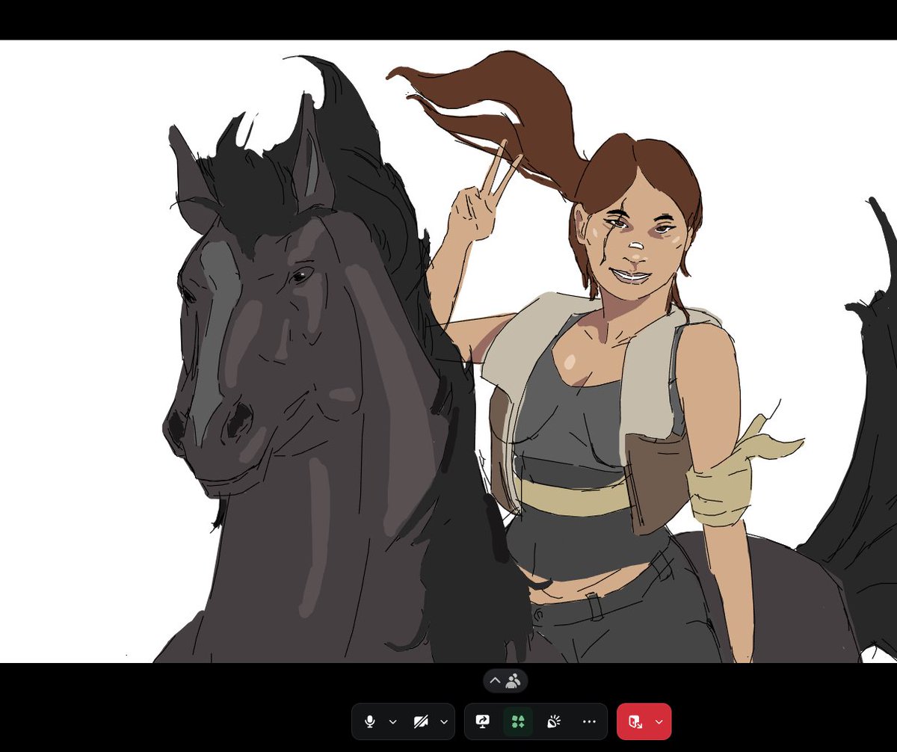Turn on the disabled camera

pyautogui.click(x=421, y=721)
